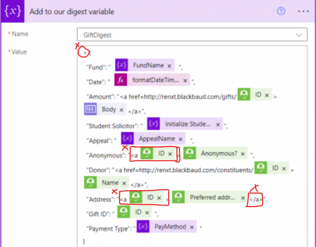Image resolution: width=316 pixels, height=247 pixels.
Task: Delete the Body token
Action: (x=121, y=110)
